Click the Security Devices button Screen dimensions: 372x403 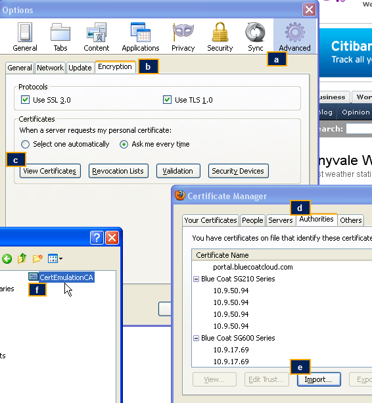pyautogui.click(x=238, y=171)
